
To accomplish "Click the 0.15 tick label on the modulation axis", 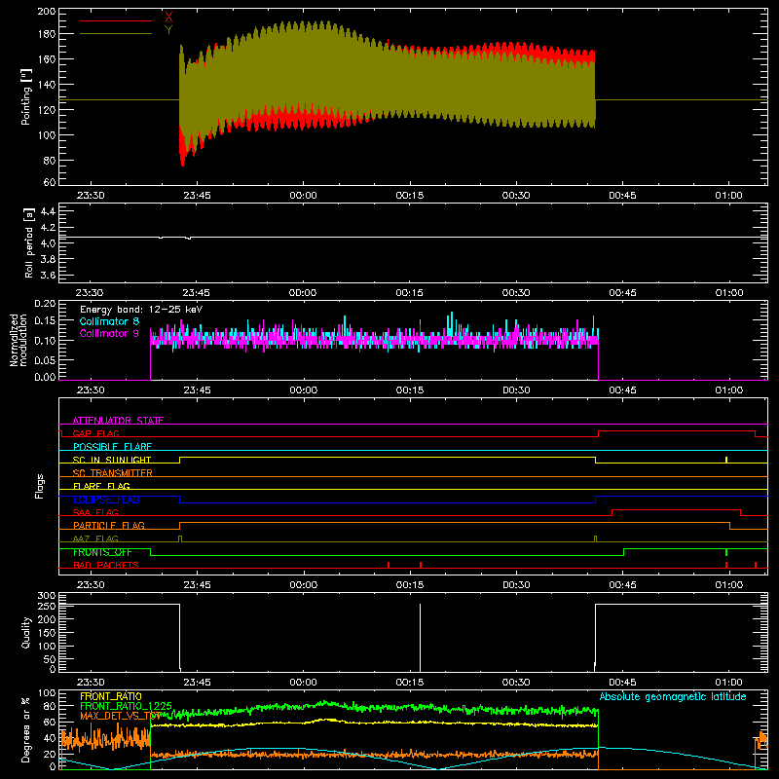I will click(45, 321).
